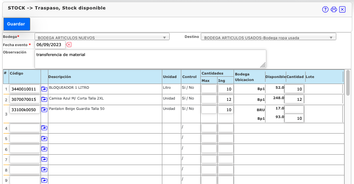
Task: Close the Traspaso window with X icon
Action: (342, 9)
